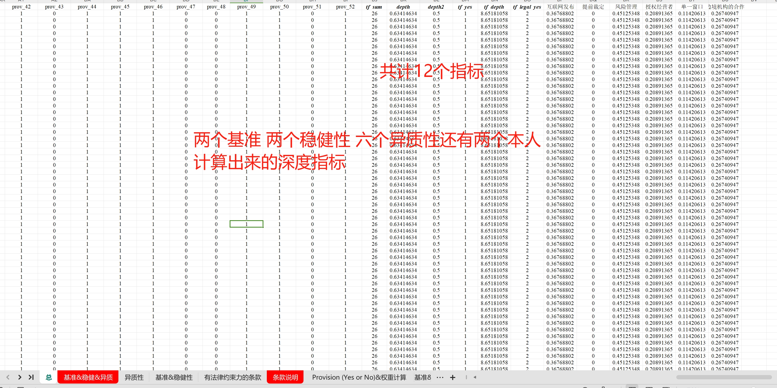Open the 基准&稳健性 sheet tab
Image resolution: width=777 pixels, height=388 pixels.
pos(174,377)
